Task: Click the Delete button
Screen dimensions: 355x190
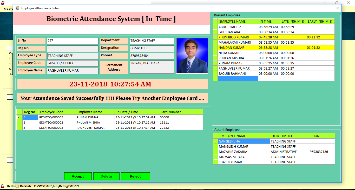Action: (106, 176)
